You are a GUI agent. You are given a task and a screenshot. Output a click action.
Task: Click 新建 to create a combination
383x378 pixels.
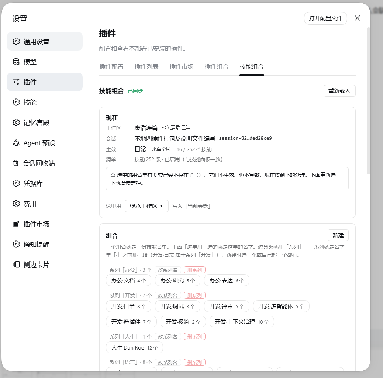pyautogui.click(x=338, y=235)
